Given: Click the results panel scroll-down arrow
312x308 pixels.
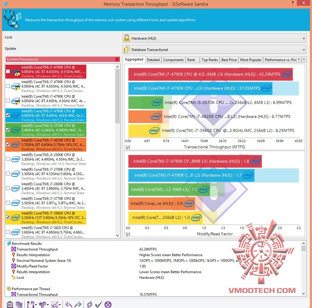Looking at the screenshot, I should 303,293.
